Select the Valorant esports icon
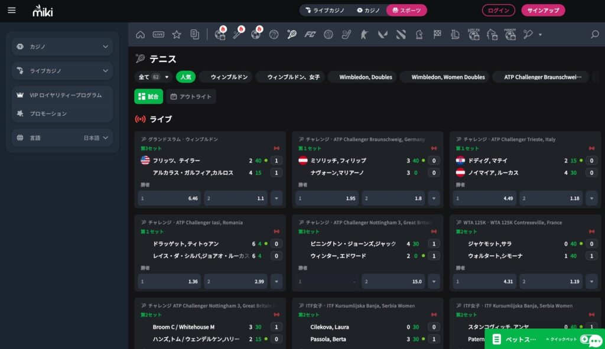605x349 pixels. [x=382, y=35]
